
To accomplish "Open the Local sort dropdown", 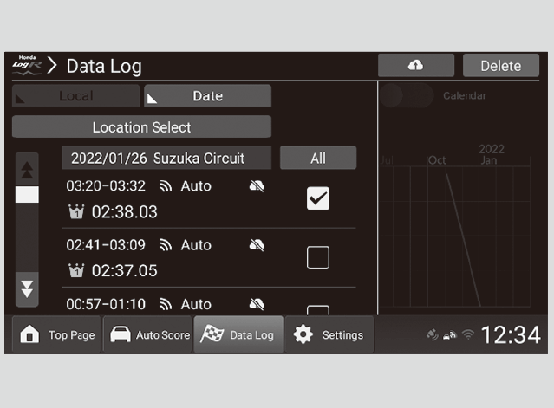I will pos(75,96).
